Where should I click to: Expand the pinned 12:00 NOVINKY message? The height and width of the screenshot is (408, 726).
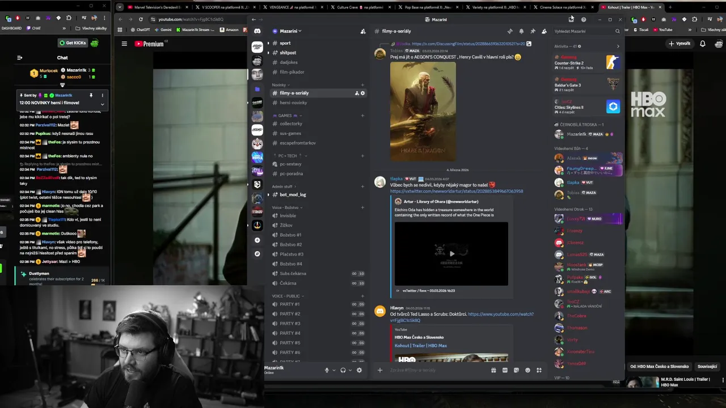(x=102, y=104)
